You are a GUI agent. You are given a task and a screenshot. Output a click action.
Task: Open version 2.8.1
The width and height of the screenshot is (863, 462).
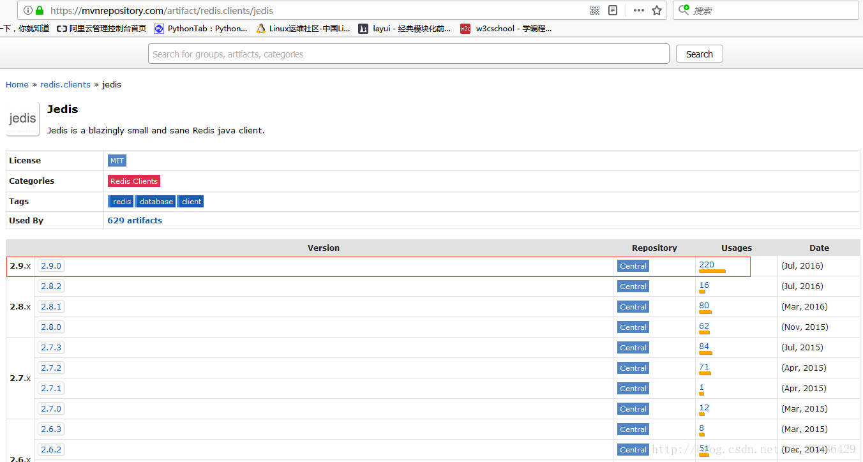point(51,307)
